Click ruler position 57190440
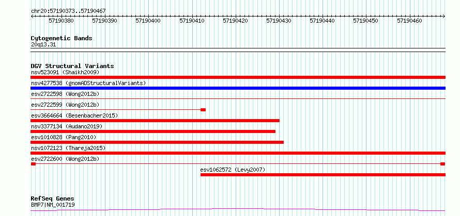 coord(323,21)
